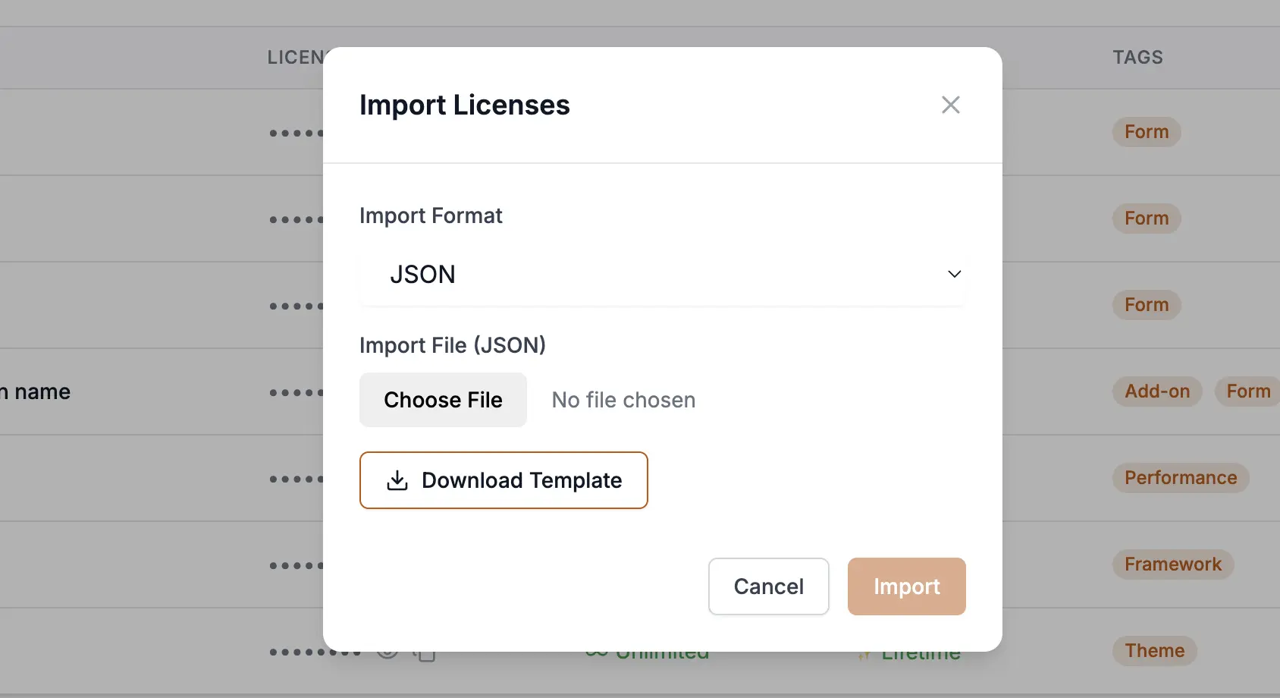Viewport: 1280px width, 698px height.
Task: Select the Form tag in second row
Action: (x=1146, y=219)
